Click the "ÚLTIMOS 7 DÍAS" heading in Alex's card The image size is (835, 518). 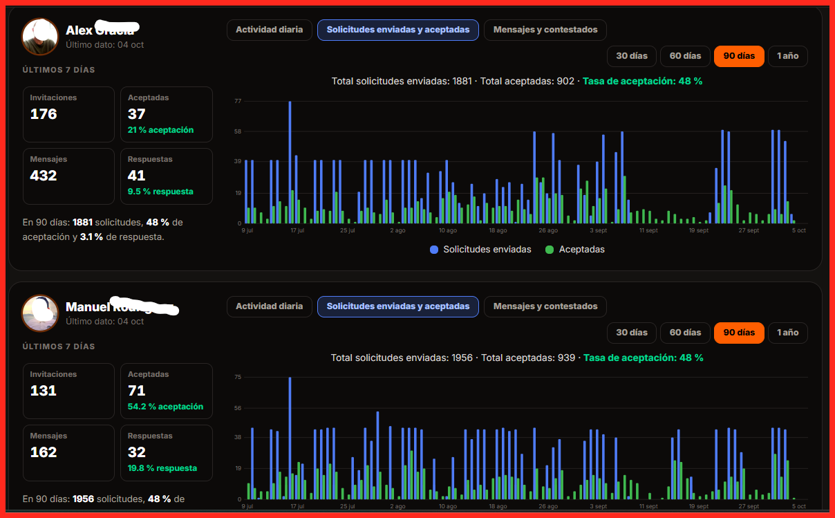[x=59, y=70]
